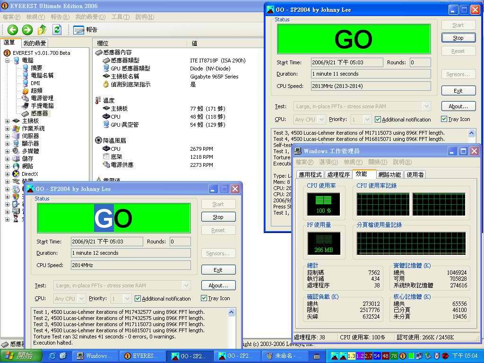Switch to Task Manager's 處理程序 tab
This screenshot has height=363, width=484.
tap(338, 174)
